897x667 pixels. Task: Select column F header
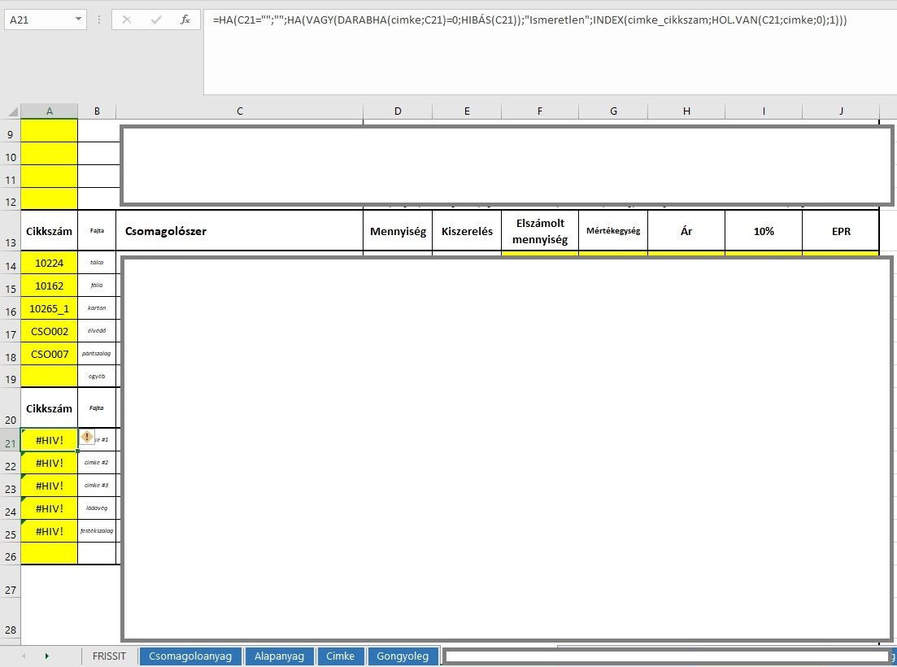(539, 111)
